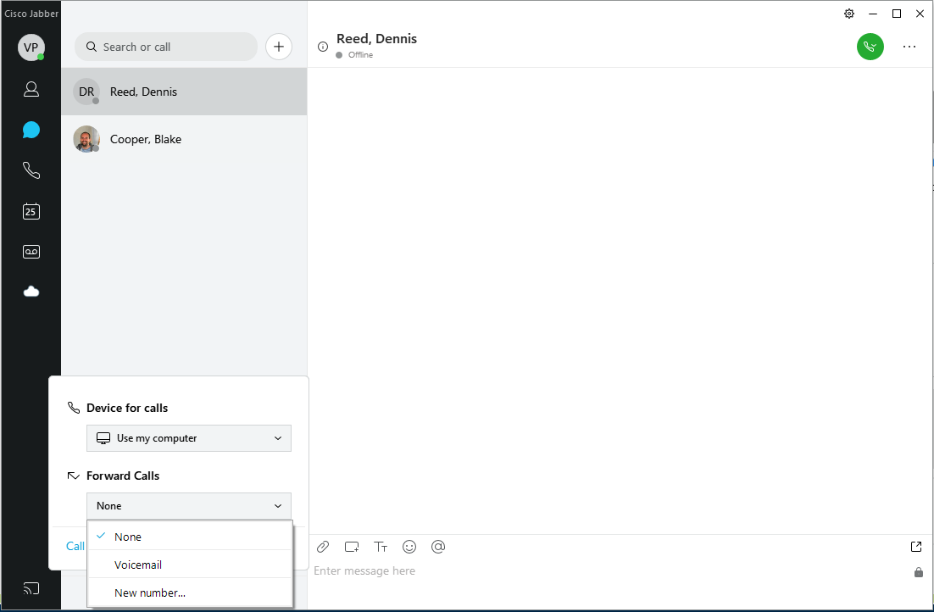Click the Enter message here field
The width and height of the screenshot is (934, 612).
tap(365, 570)
